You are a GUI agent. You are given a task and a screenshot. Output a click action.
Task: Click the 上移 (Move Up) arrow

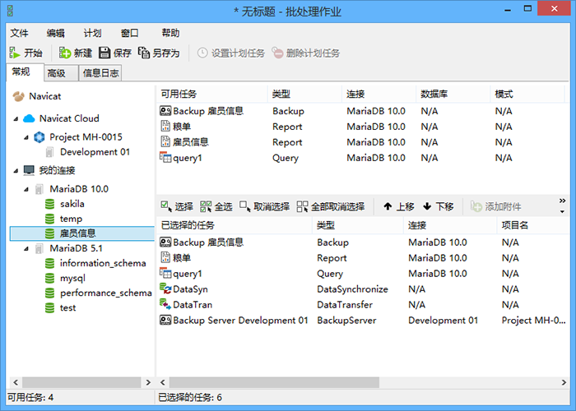click(x=388, y=206)
